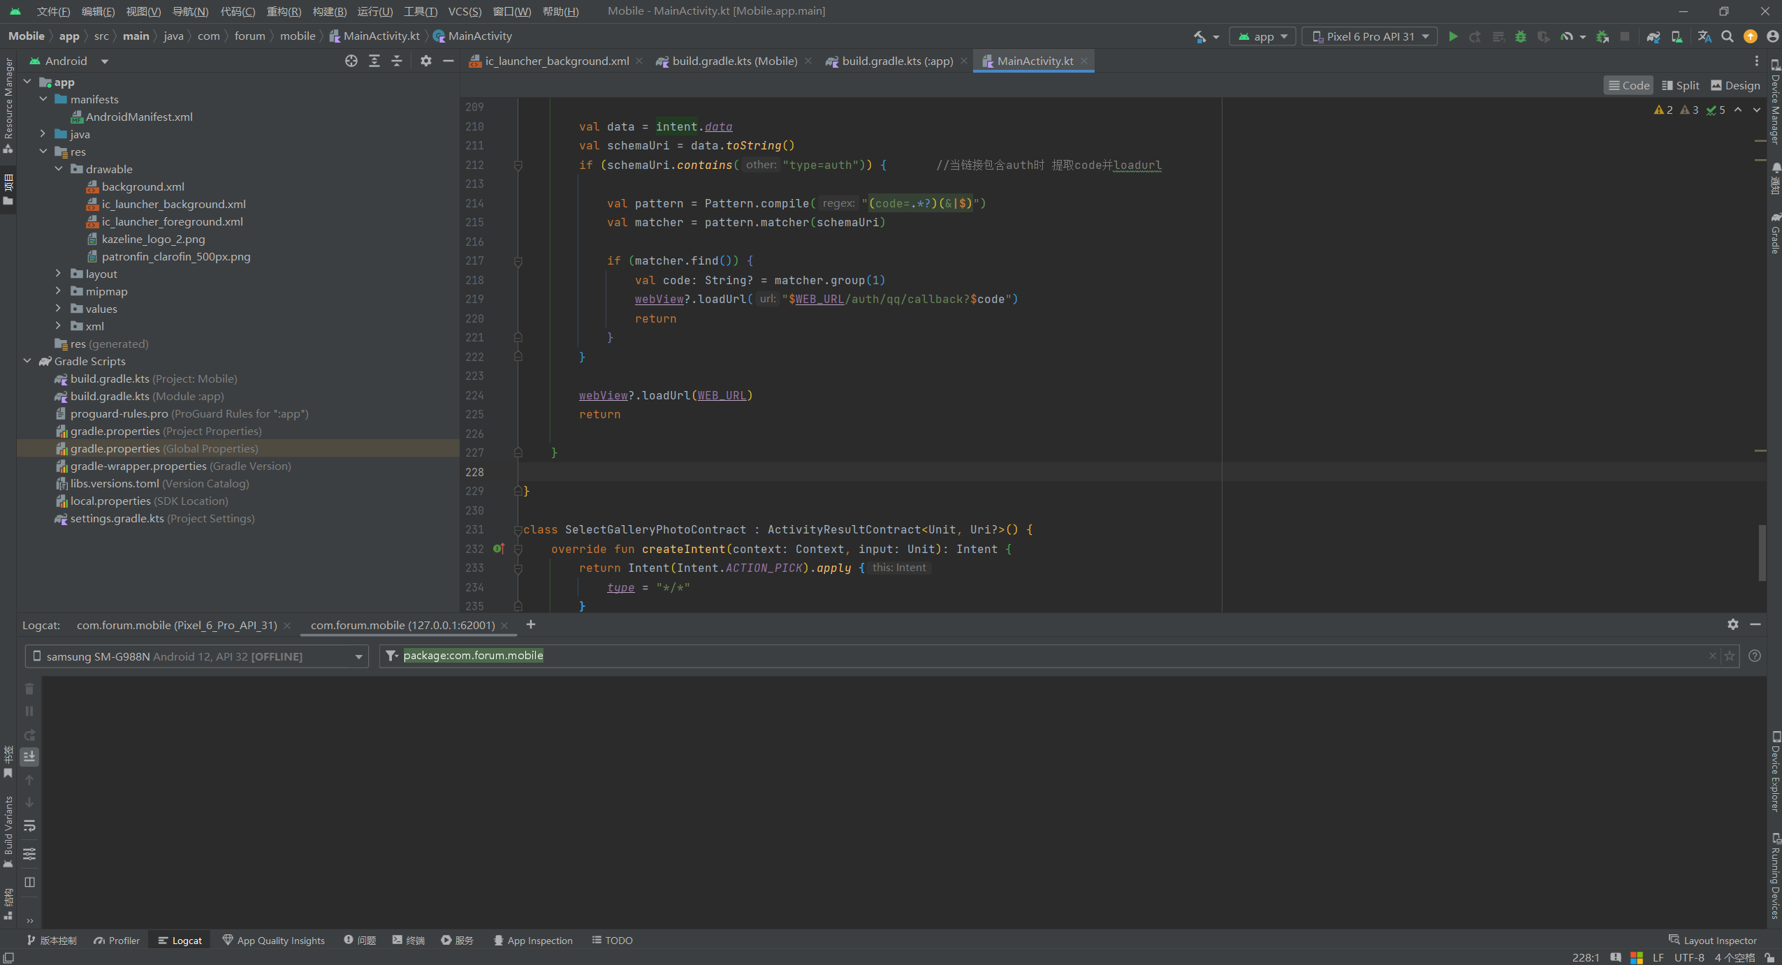Viewport: 1782px width, 965px height.
Task: Open Search Everywhere with the magnifier icon
Action: (x=1728, y=36)
